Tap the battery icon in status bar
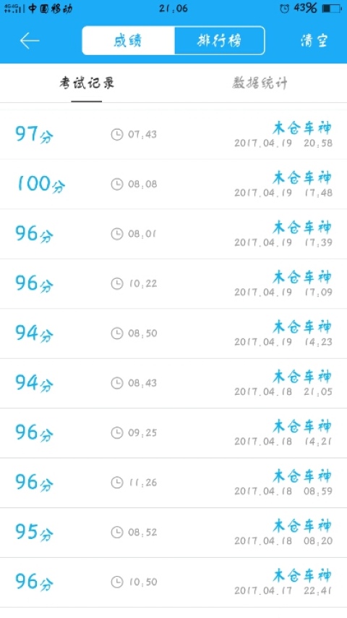This screenshot has height=618, width=347. pyautogui.click(x=331, y=8)
